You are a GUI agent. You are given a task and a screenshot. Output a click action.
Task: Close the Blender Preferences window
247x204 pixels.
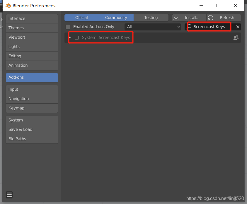pyautogui.click(x=236, y=6)
